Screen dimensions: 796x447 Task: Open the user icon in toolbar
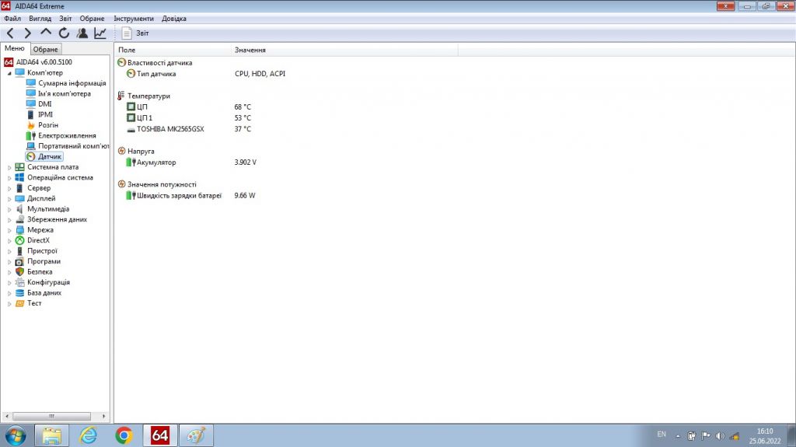tap(82, 33)
